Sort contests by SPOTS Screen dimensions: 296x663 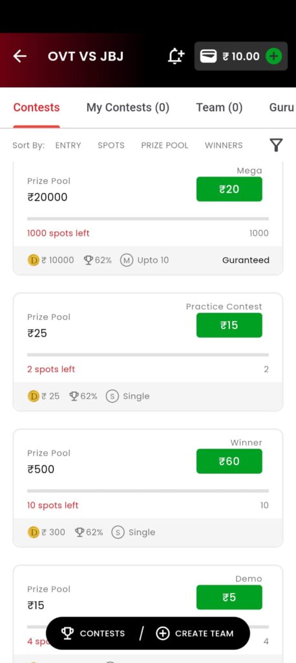click(111, 145)
